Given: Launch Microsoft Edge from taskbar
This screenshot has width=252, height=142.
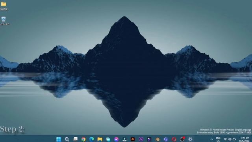Looking at the screenshot, I should point(92,139).
